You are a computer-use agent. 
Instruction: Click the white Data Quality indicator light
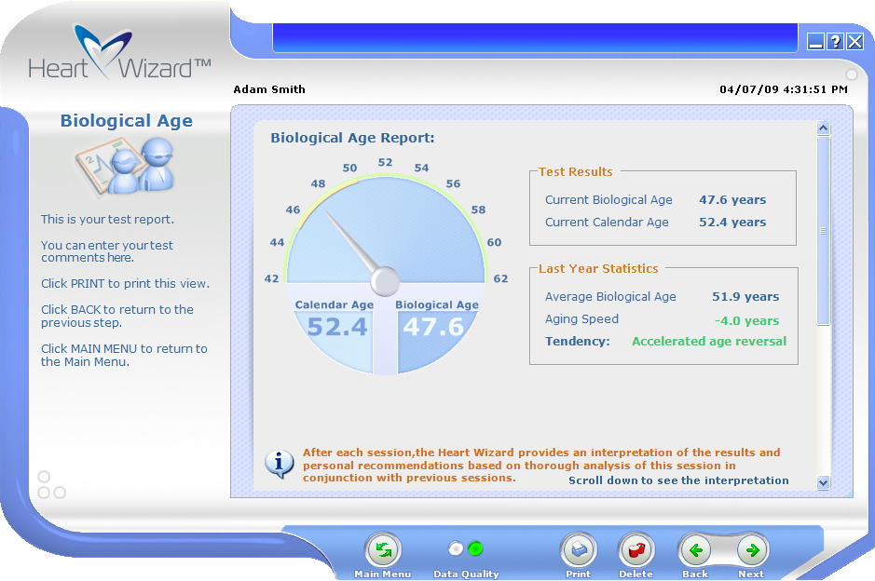pos(456,548)
